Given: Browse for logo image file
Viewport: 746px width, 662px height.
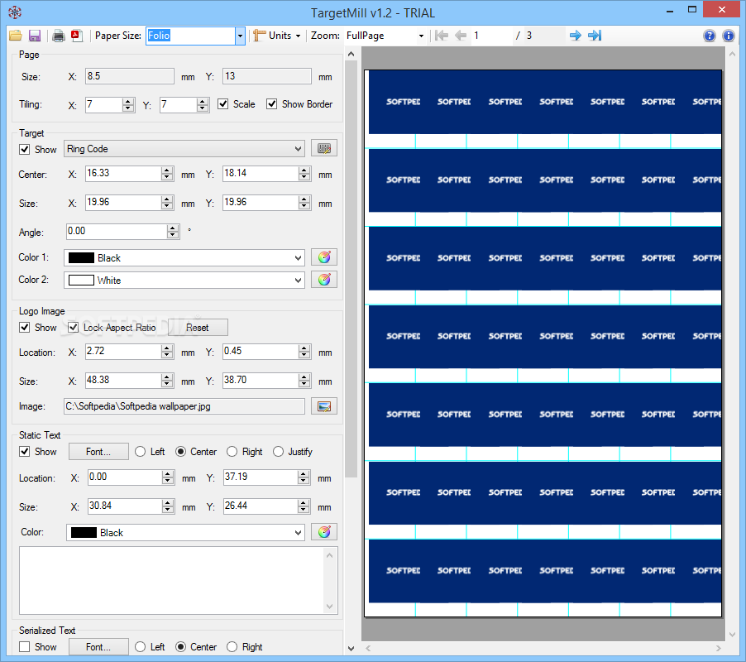Looking at the screenshot, I should [x=324, y=406].
